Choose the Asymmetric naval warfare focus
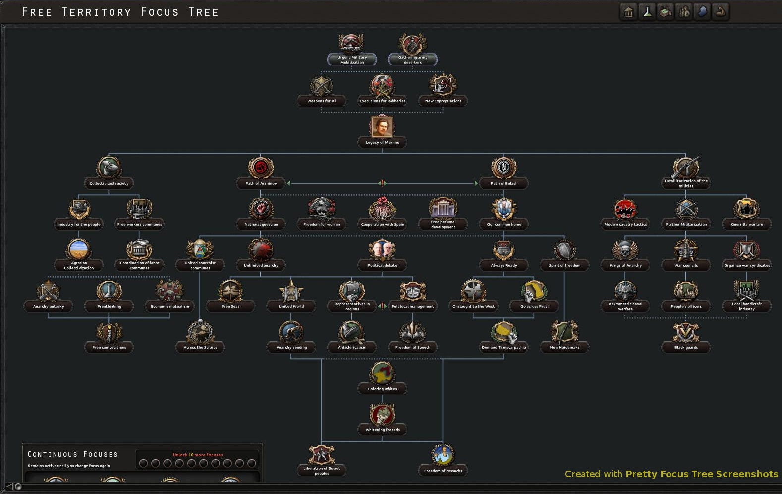This screenshot has height=494, width=782. (625, 296)
